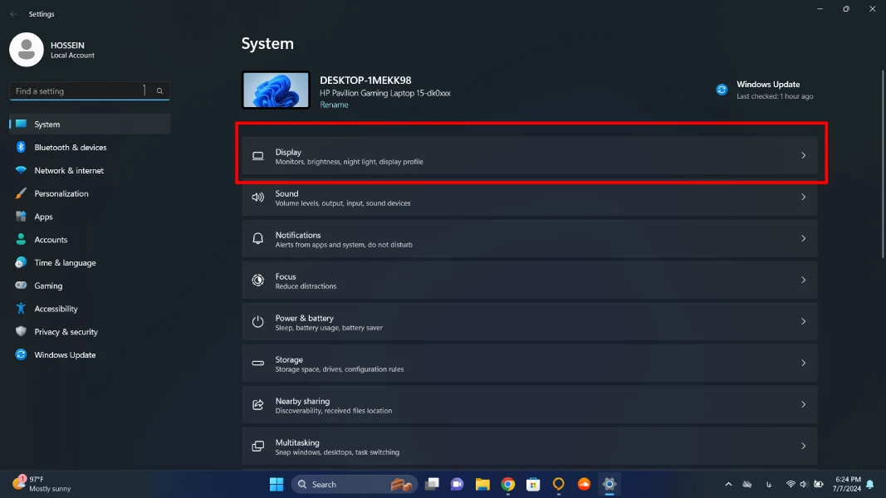Click the Accessibility figure icon

point(21,309)
